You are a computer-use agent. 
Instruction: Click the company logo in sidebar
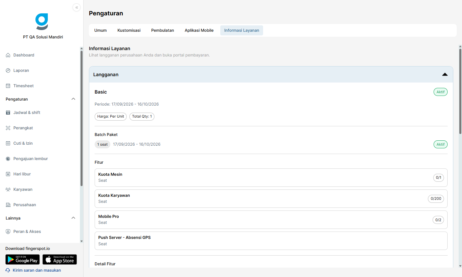pyautogui.click(x=42, y=22)
